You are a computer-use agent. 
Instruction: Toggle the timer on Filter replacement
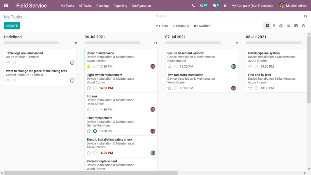[x=94, y=131]
